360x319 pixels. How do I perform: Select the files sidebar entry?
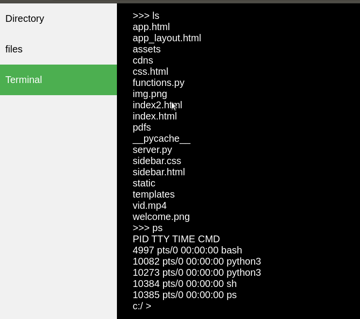[58, 49]
